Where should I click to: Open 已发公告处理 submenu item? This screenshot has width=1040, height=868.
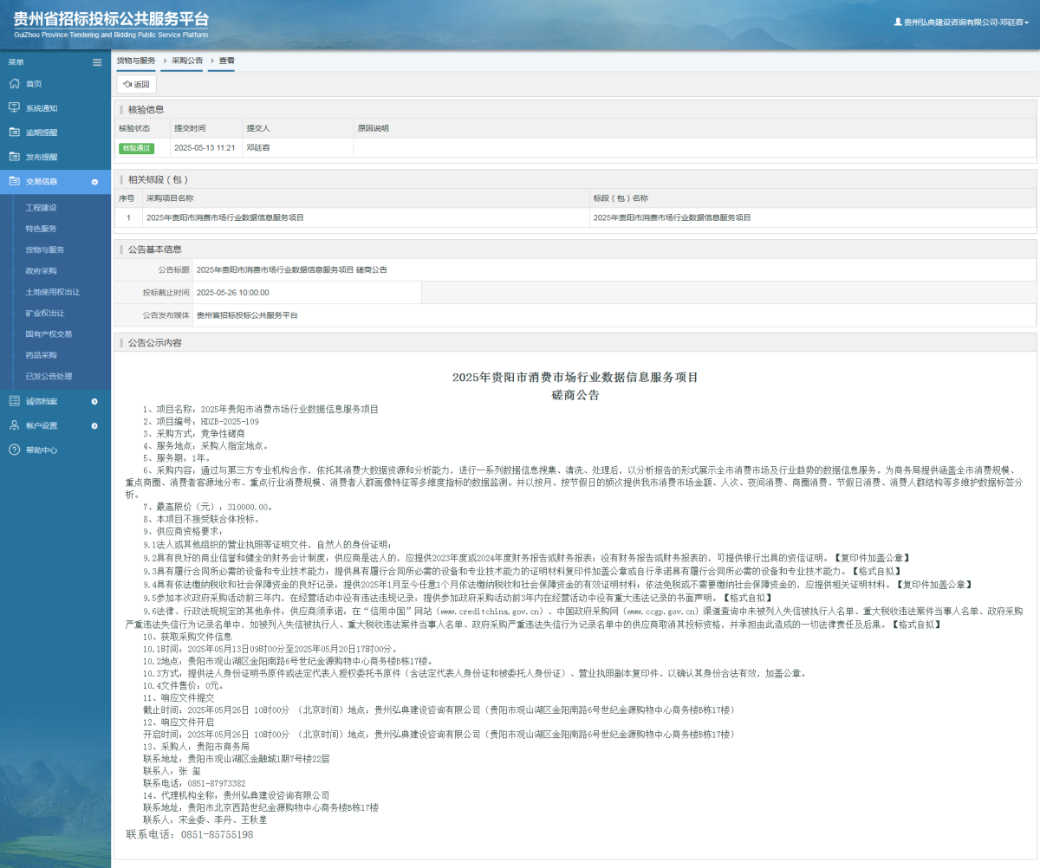click(x=49, y=376)
